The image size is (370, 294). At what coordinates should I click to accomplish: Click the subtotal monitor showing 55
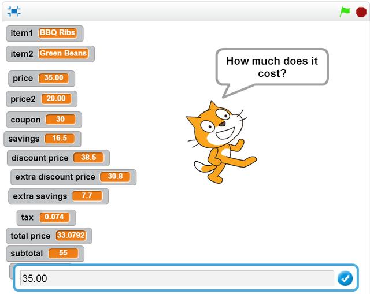45,254
